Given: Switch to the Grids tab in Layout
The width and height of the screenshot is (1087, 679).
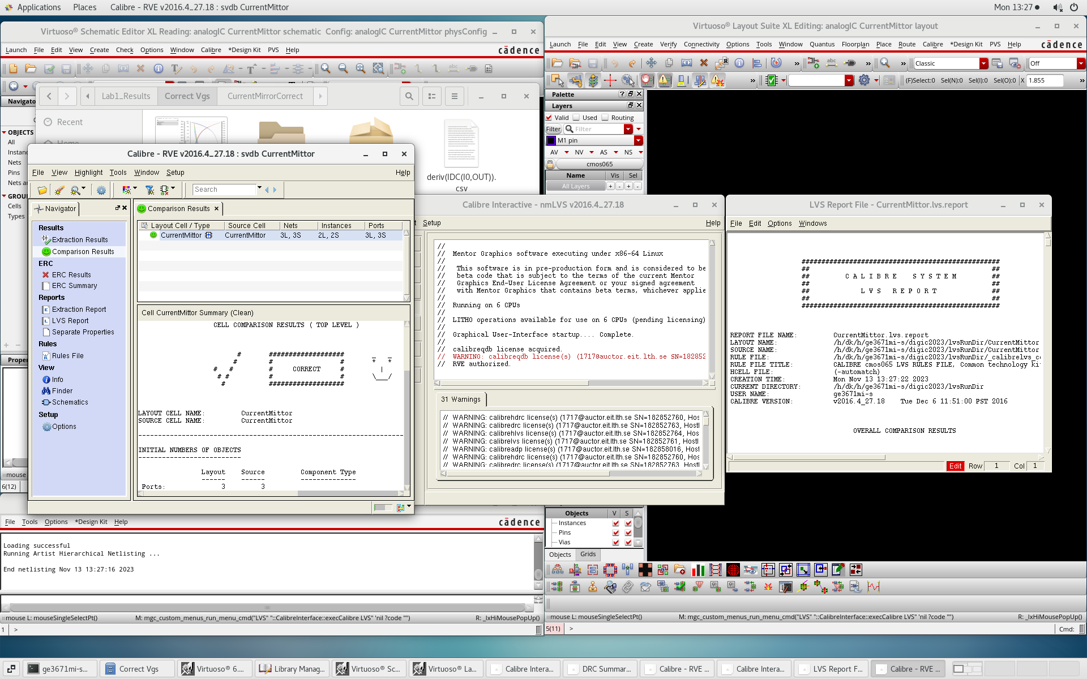Looking at the screenshot, I should coord(588,555).
